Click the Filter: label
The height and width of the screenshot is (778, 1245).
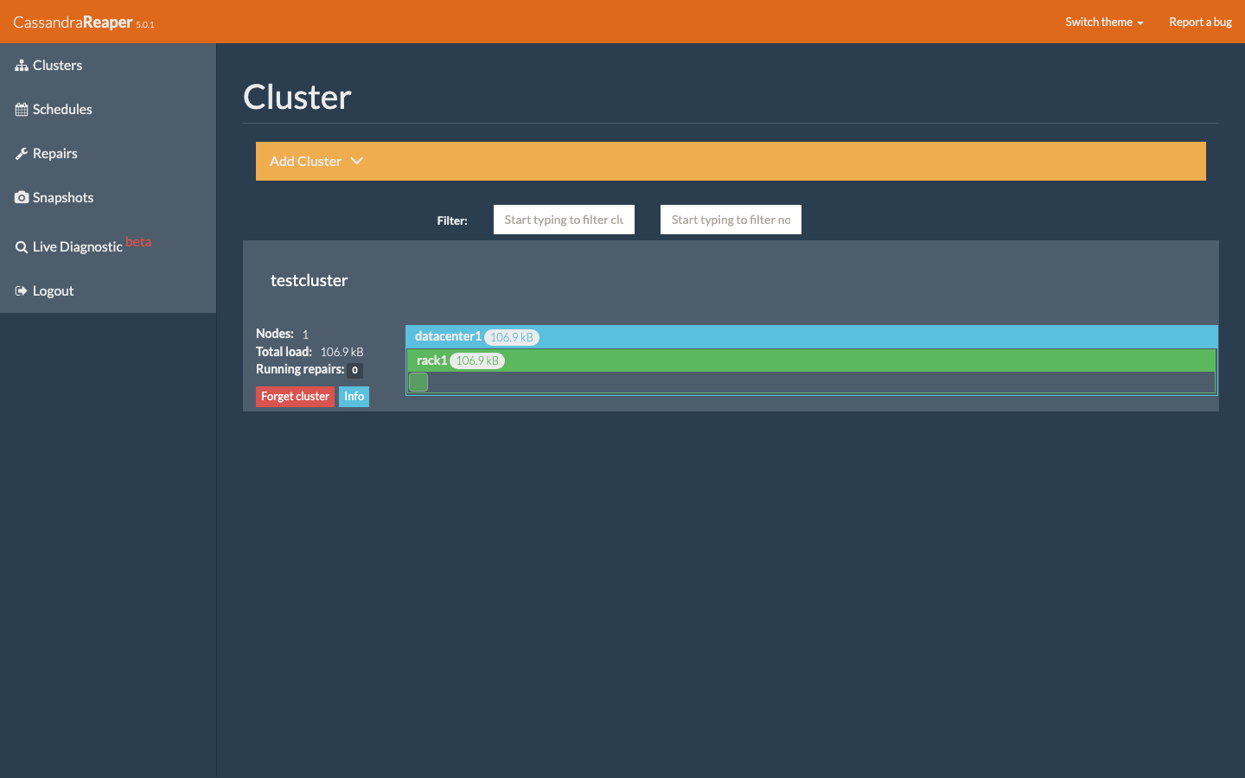(452, 220)
